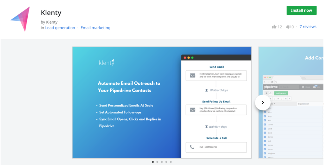Filter contacts by letter M
The height and width of the screenshot is (165, 327).
click(285, 98)
